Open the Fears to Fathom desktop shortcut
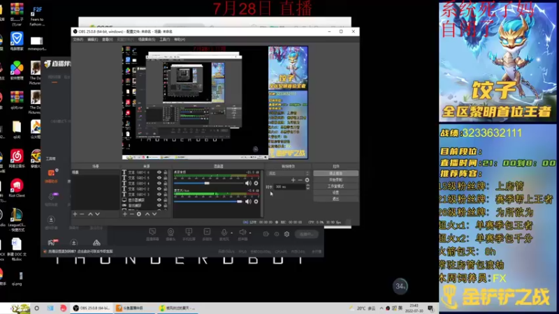Viewport: 559px width, 314px height. [37, 16]
